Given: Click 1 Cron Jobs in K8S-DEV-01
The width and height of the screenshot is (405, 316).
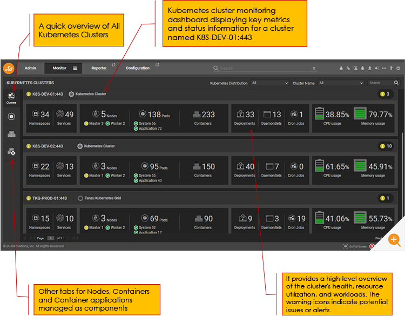Looking at the screenshot, I should (296, 118).
